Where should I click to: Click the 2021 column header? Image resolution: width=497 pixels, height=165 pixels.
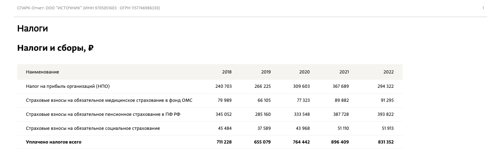pyautogui.click(x=344, y=72)
